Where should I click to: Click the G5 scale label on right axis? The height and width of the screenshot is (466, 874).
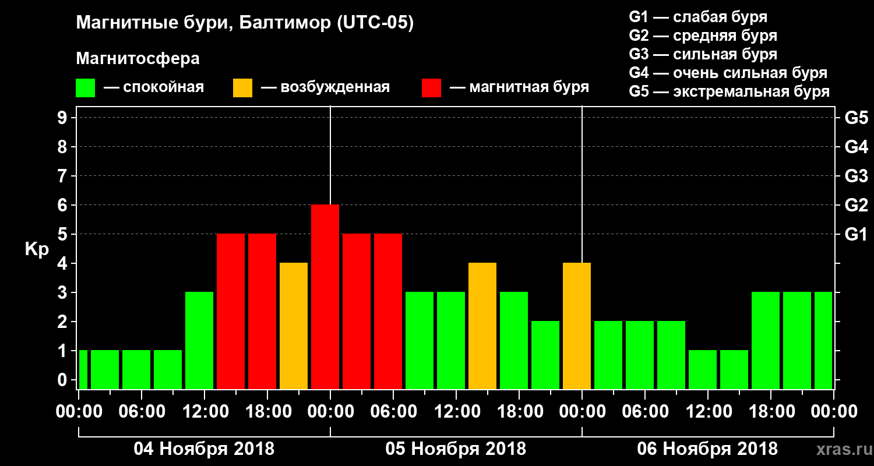857,118
